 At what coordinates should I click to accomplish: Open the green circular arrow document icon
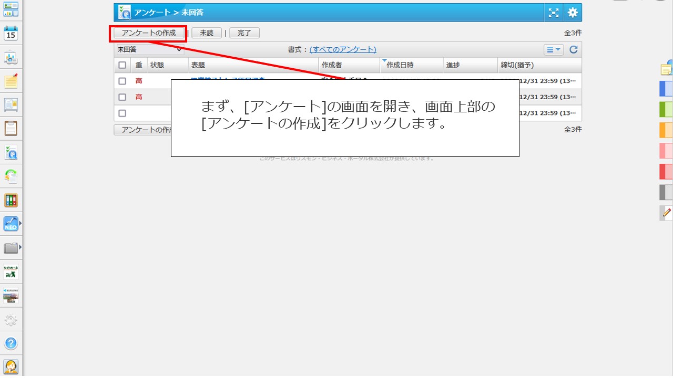pos(11,176)
